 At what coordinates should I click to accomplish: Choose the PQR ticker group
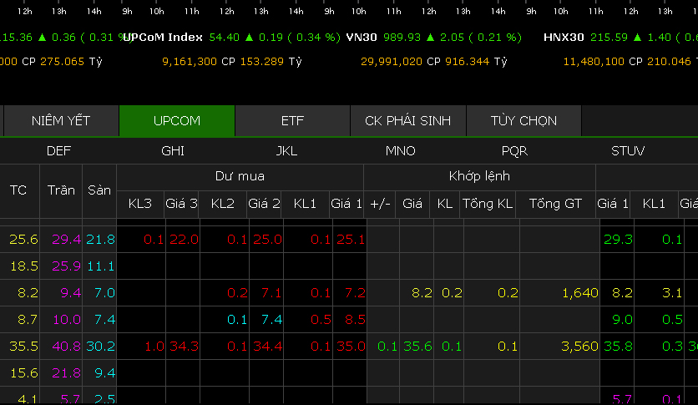[514, 151]
